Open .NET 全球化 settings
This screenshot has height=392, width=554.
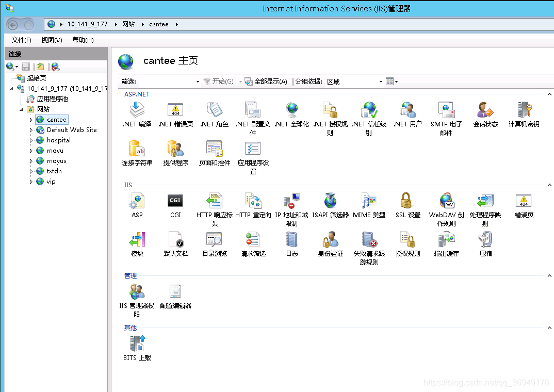[x=292, y=115]
